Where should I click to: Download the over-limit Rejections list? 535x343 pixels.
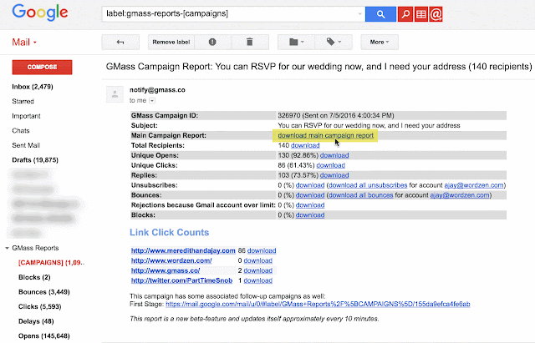(310, 205)
